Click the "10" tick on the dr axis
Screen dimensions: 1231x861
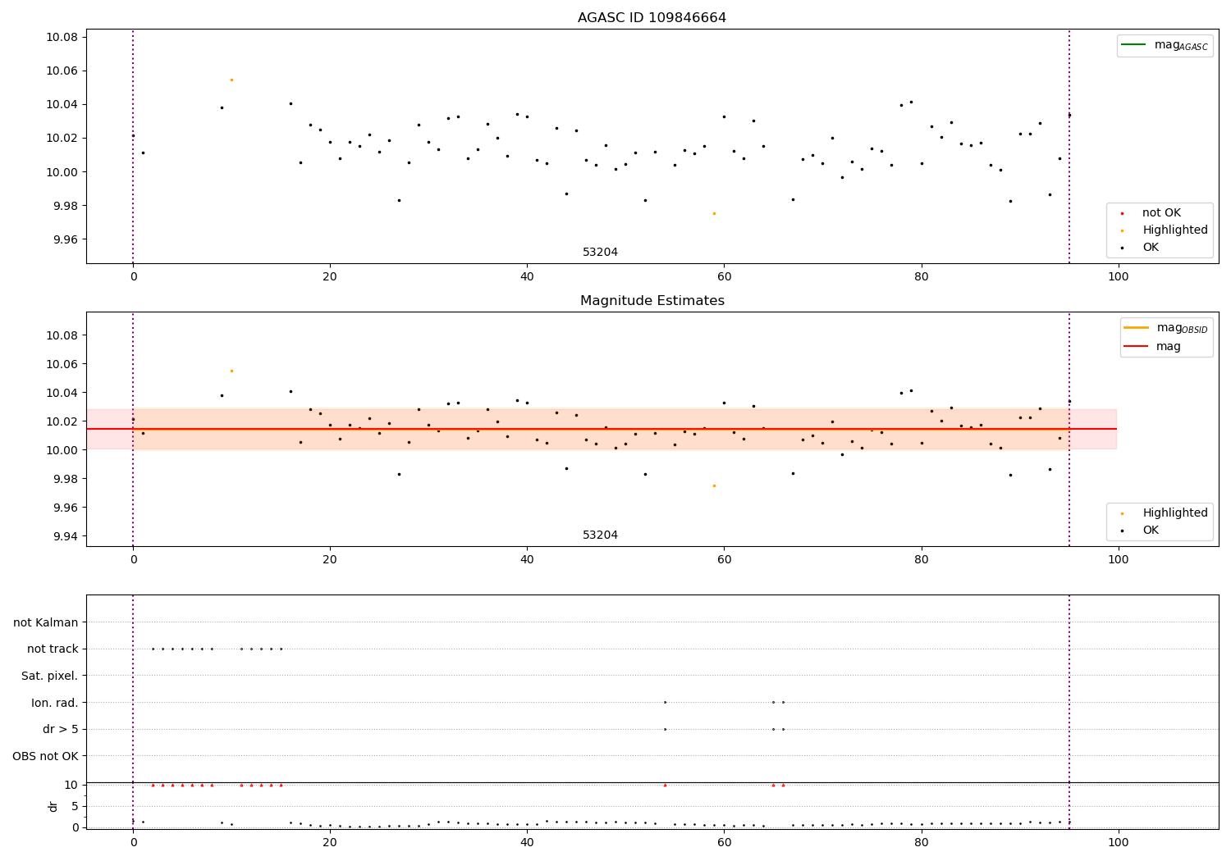coord(71,785)
